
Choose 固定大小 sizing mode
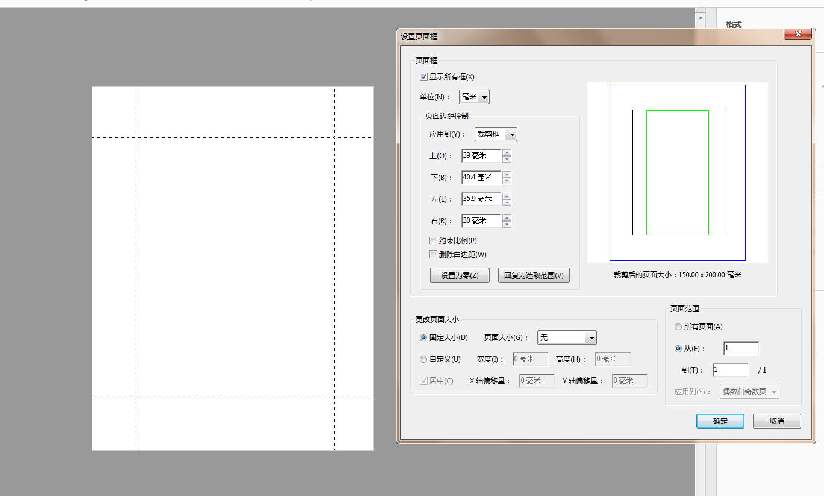(423, 338)
